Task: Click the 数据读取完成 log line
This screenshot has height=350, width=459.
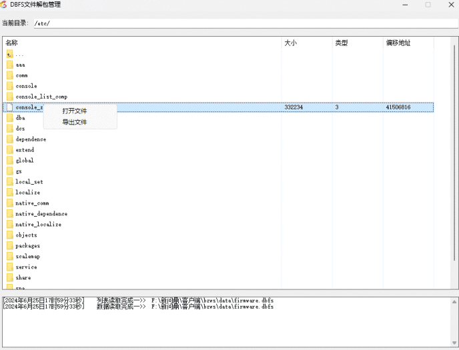Action: [138, 307]
